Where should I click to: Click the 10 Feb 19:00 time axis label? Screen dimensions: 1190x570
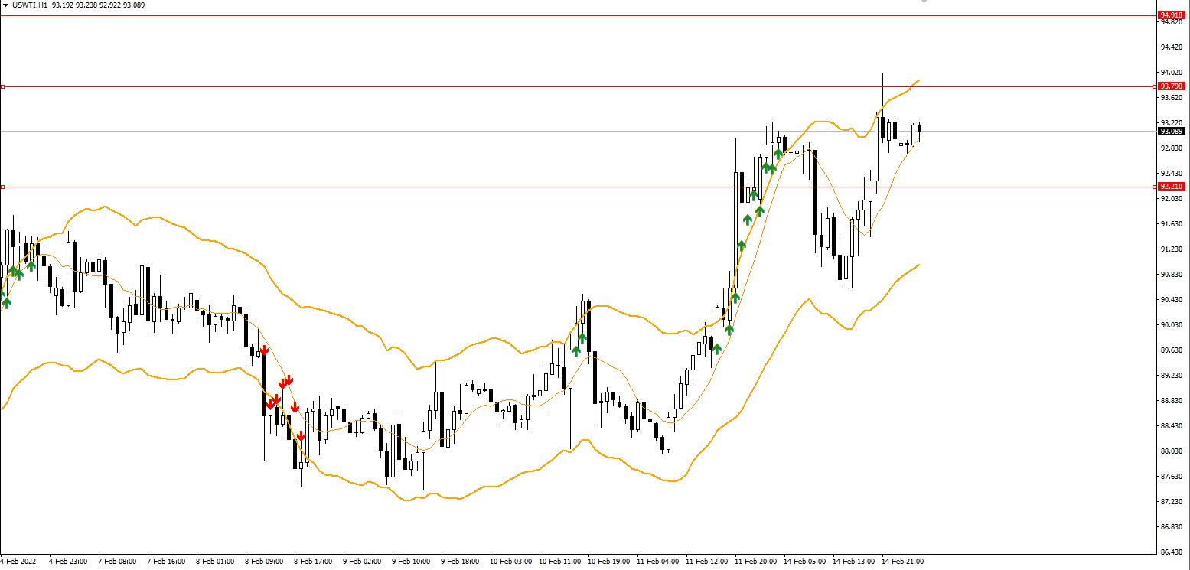(x=609, y=562)
